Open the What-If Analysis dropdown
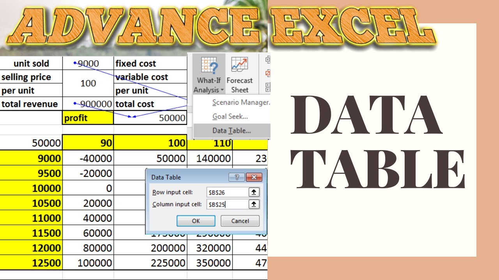 click(209, 75)
